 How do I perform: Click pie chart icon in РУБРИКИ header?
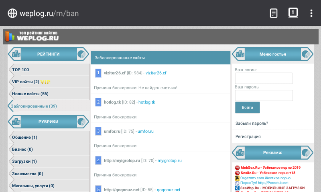click(x=82, y=122)
